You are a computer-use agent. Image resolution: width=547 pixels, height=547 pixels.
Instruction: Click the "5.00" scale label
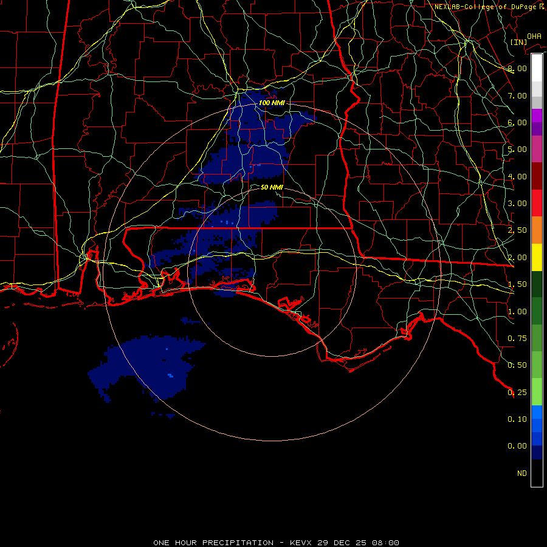pos(517,150)
